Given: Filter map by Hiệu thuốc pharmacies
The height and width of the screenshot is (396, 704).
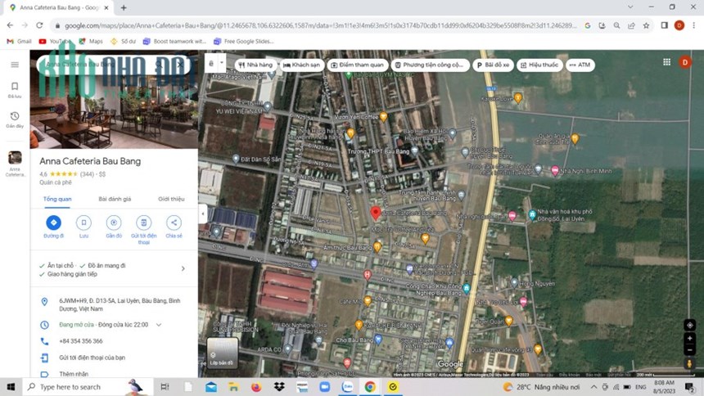Looking at the screenshot, I should [x=539, y=65].
